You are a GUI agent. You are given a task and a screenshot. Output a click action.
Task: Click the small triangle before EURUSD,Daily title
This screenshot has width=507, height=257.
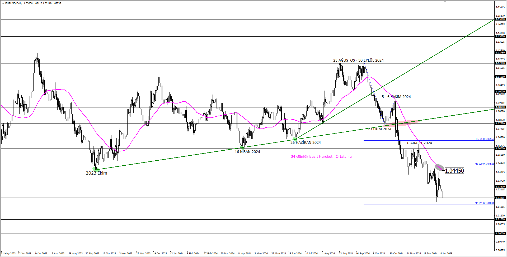[x=3, y=3]
